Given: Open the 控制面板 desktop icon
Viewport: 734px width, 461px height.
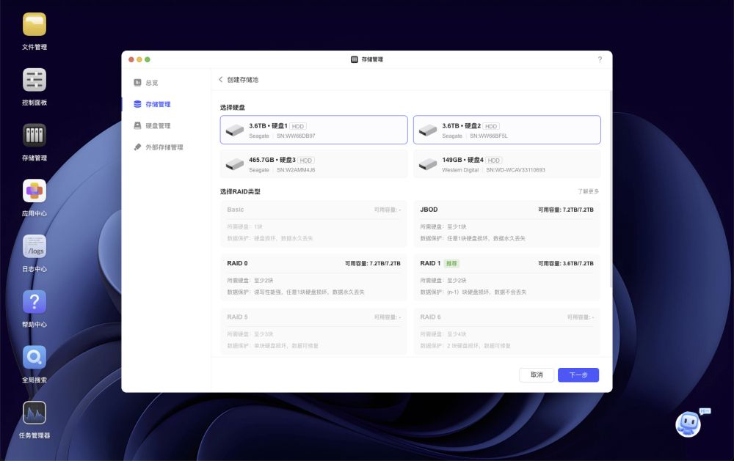Looking at the screenshot, I should pos(34,80).
